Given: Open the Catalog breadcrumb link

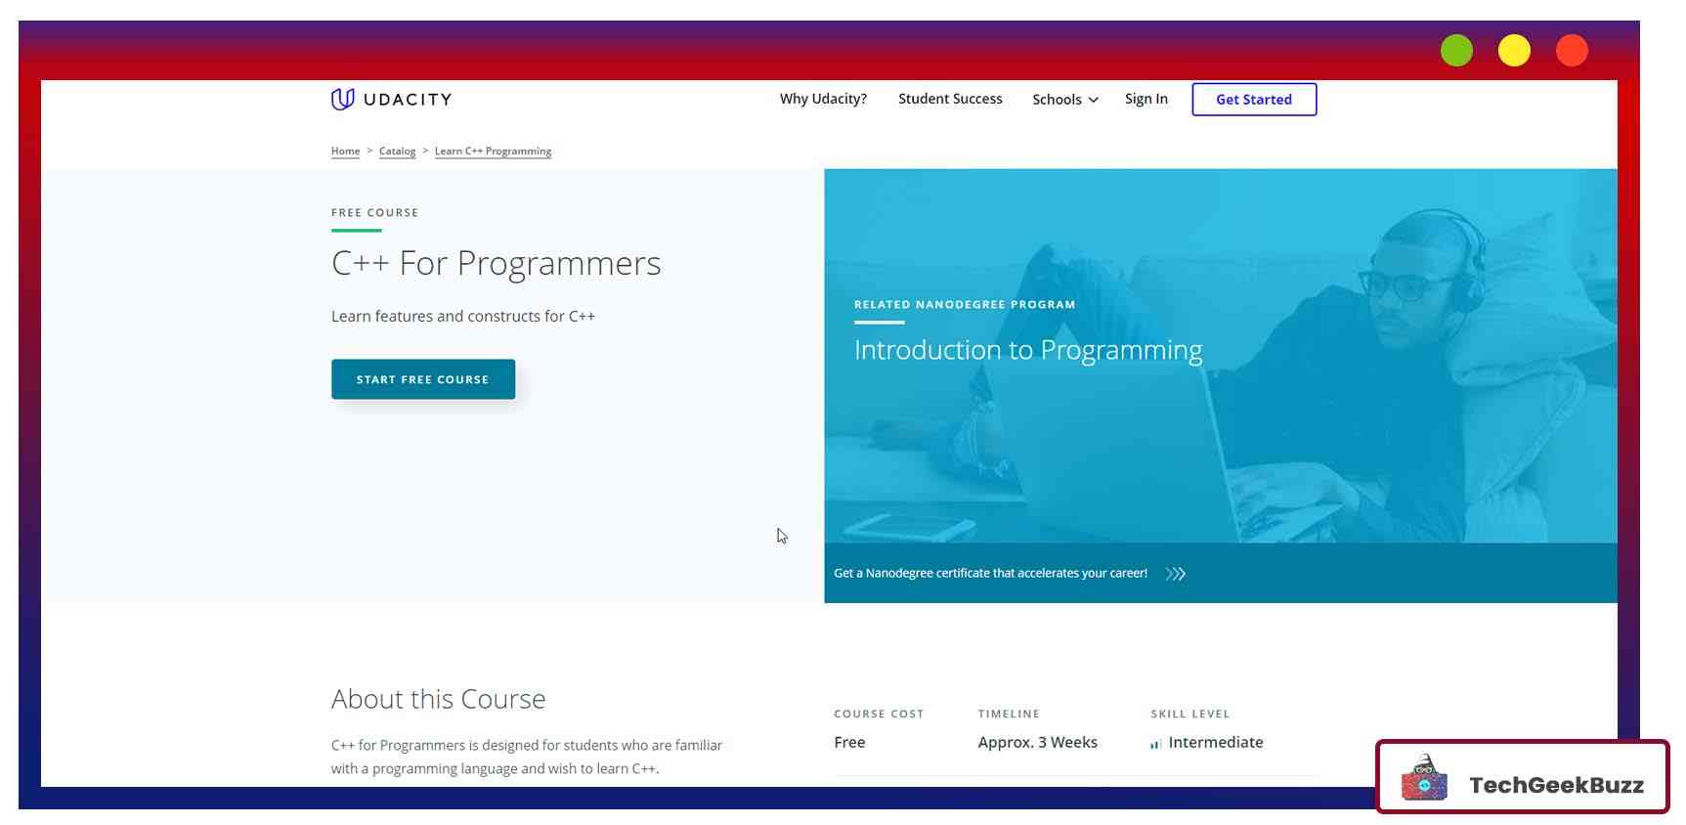Looking at the screenshot, I should (x=397, y=152).
